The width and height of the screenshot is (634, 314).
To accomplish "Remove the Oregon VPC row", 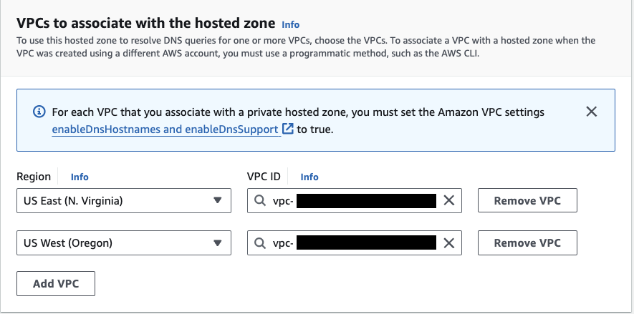I will (x=527, y=243).
